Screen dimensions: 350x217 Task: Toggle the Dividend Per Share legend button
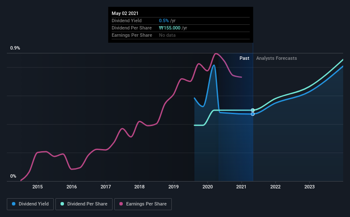point(84,204)
